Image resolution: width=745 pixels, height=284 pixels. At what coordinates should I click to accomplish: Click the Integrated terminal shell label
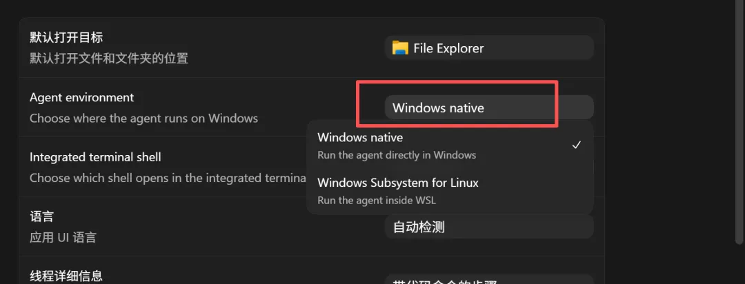point(95,156)
